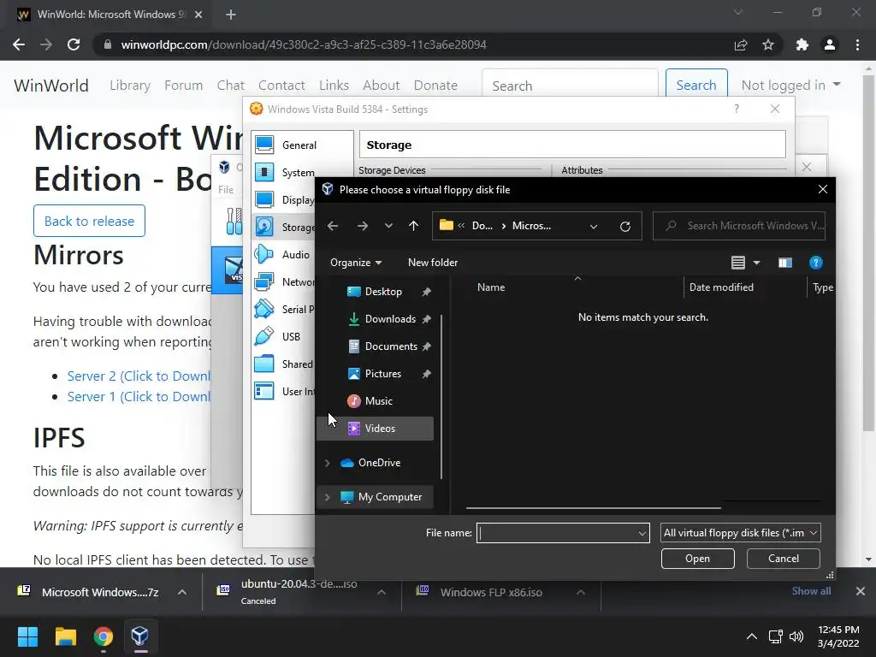Open Back to release link
This screenshot has width=876, height=657.
tap(89, 222)
